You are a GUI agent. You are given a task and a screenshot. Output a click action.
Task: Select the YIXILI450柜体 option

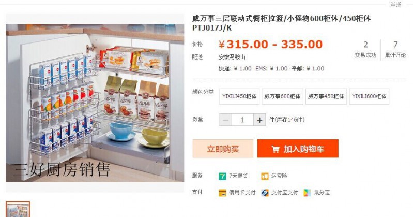239,96
